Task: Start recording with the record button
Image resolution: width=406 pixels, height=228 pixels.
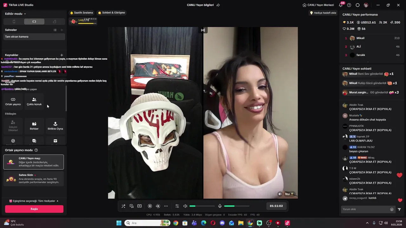Action: (x=150, y=206)
